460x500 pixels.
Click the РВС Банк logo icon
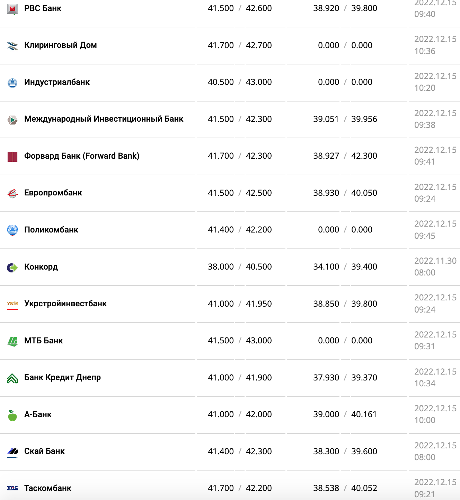pos(12,9)
